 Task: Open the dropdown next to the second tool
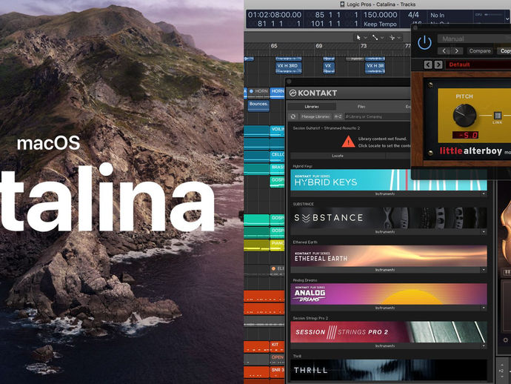pos(382,38)
